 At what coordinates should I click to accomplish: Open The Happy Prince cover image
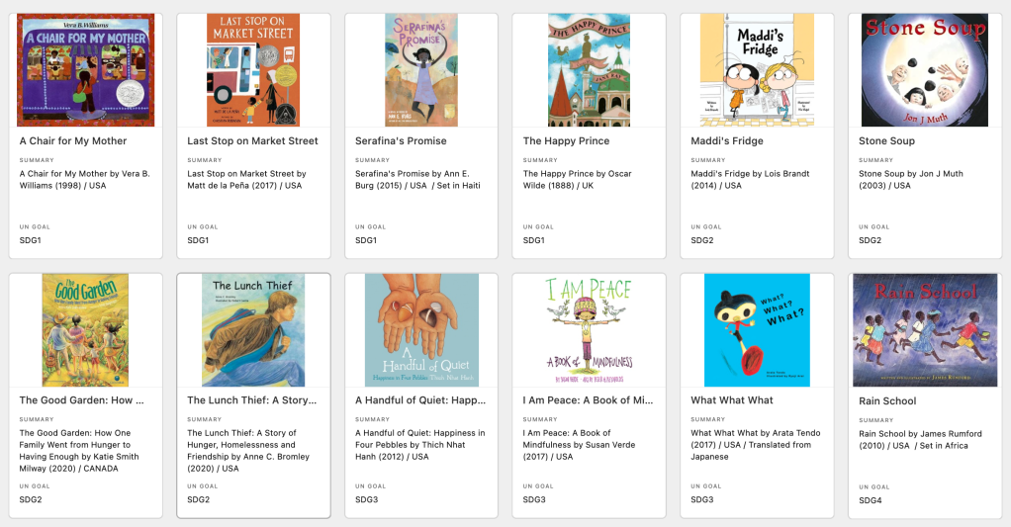coord(589,70)
